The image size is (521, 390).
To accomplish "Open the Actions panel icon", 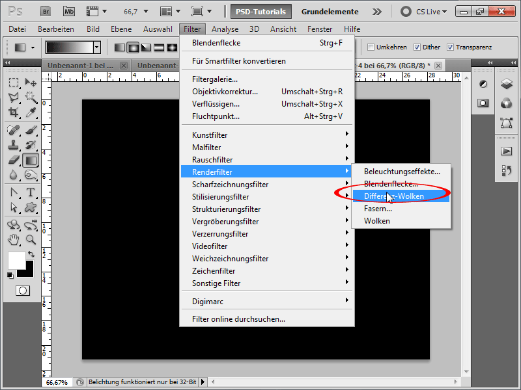I will pyautogui.click(x=507, y=151).
